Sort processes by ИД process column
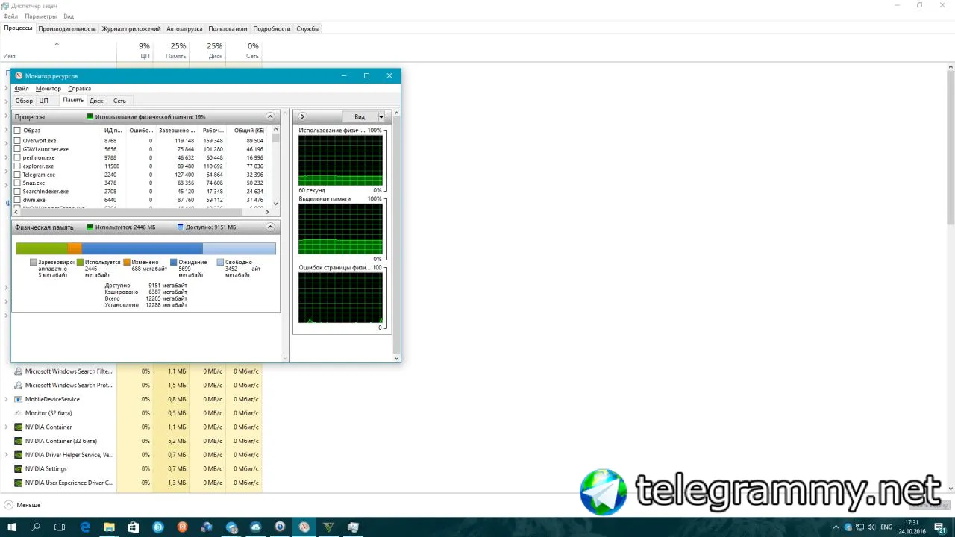The width and height of the screenshot is (955, 537). pos(113,131)
